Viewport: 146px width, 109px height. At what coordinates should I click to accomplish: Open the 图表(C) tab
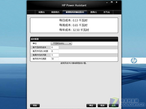pos(93,12)
